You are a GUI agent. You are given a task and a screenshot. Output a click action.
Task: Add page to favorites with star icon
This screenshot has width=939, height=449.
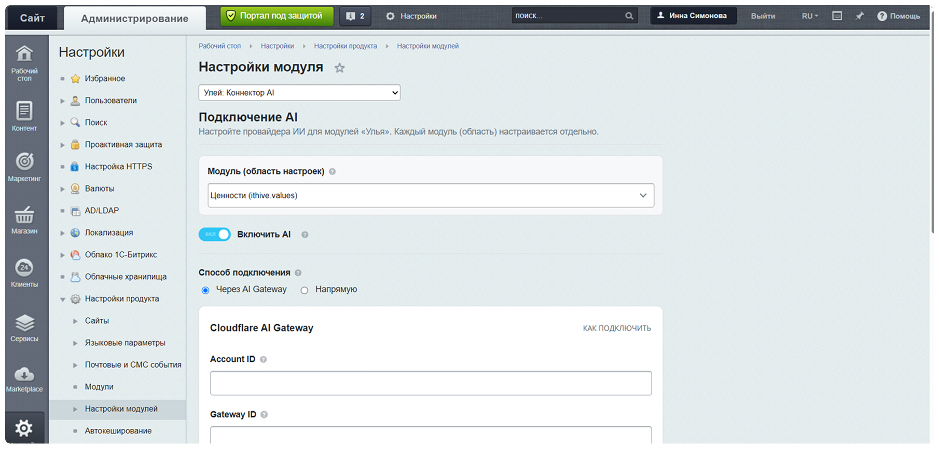click(339, 68)
